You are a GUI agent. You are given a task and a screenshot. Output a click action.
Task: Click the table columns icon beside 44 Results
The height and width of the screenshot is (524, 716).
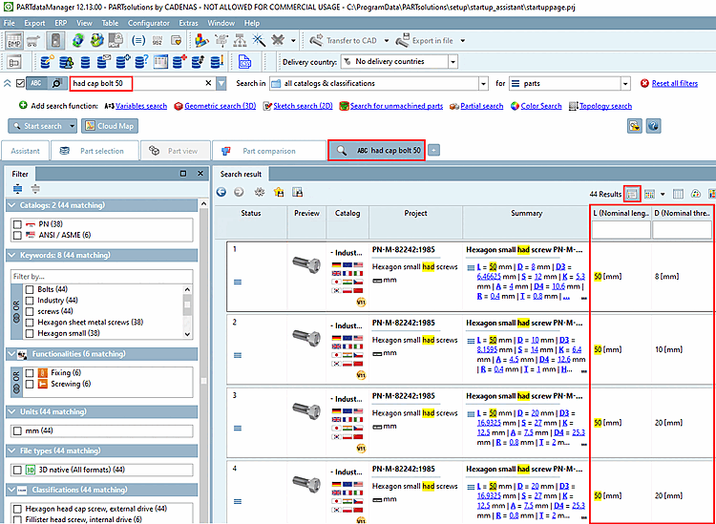[x=679, y=194]
